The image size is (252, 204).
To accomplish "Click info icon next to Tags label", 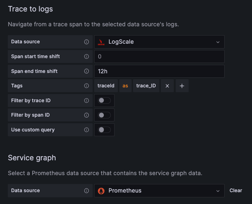I will coord(86,86).
